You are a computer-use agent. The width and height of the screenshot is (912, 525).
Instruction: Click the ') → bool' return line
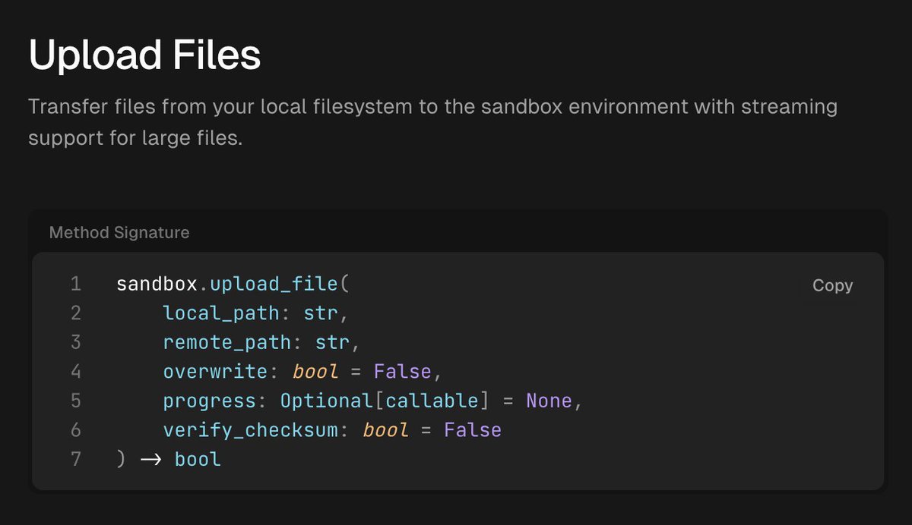169,459
